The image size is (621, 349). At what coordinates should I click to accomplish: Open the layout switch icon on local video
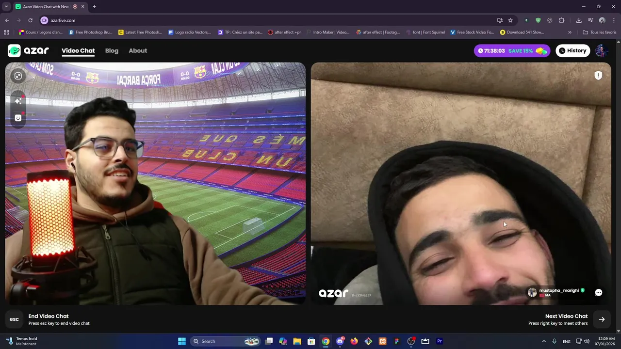pos(18,76)
